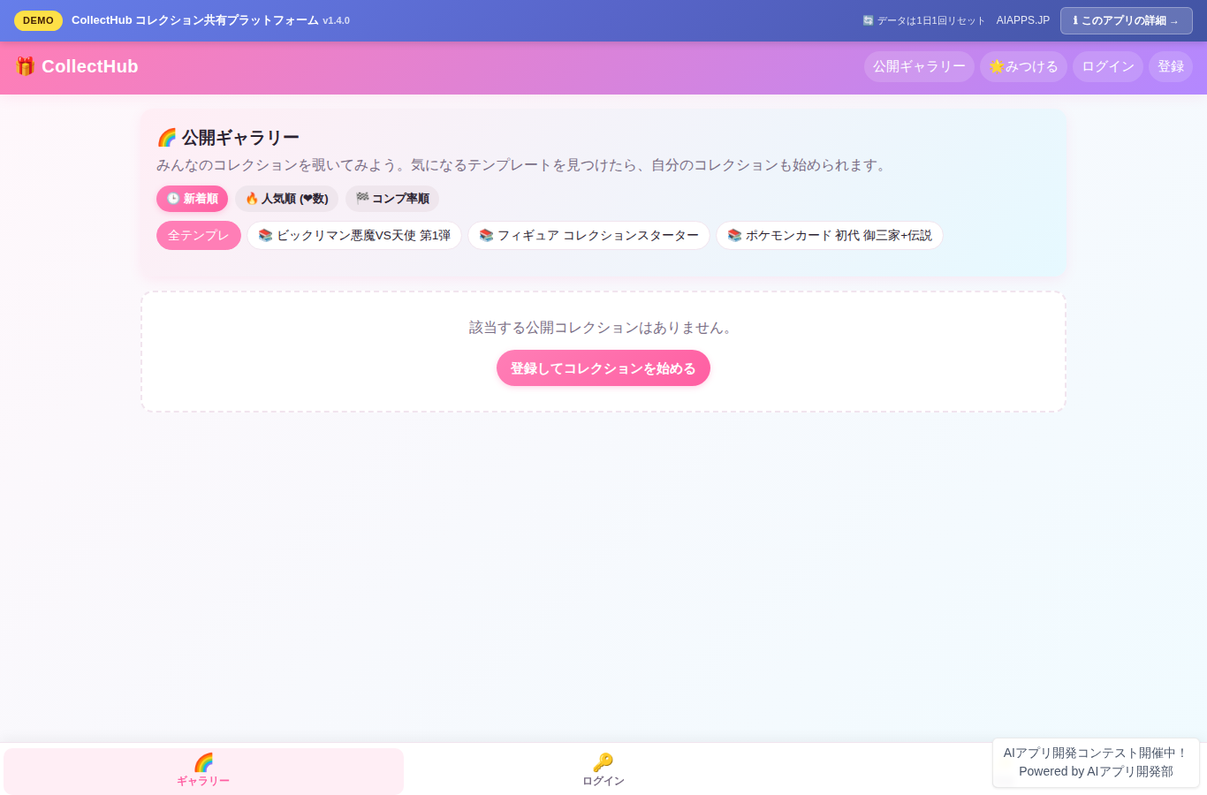The image size is (1207, 795).
Task: Switch to ギャラリー tab in bottom bar
Action: coord(203,771)
